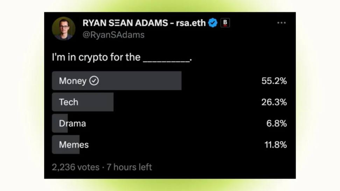Choose the Tech poll option
Viewport: 340px width, 191px height.
click(x=69, y=102)
